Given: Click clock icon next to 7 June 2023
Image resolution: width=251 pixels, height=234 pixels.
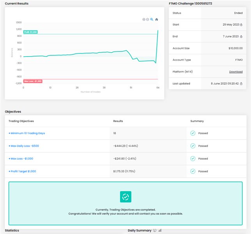Looking at the screenshot, I should click(241, 37).
